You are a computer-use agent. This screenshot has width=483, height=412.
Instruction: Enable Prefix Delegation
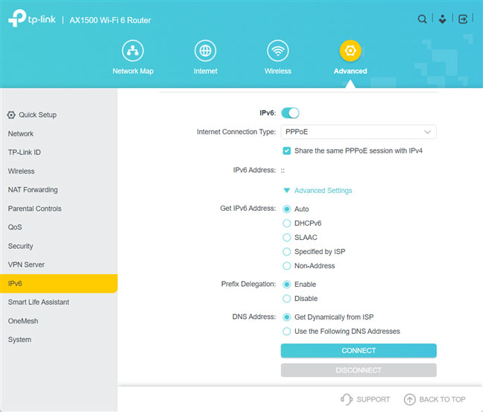(x=287, y=284)
